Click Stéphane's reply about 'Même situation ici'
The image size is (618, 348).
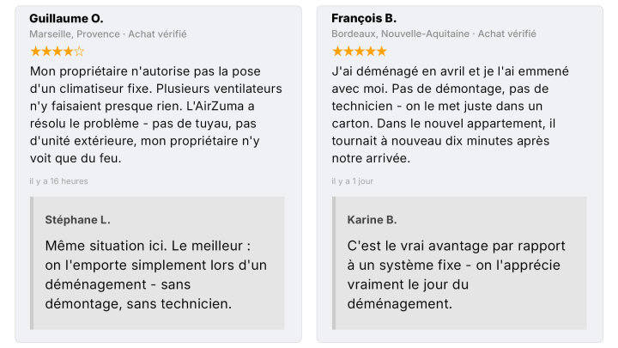(156, 275)
